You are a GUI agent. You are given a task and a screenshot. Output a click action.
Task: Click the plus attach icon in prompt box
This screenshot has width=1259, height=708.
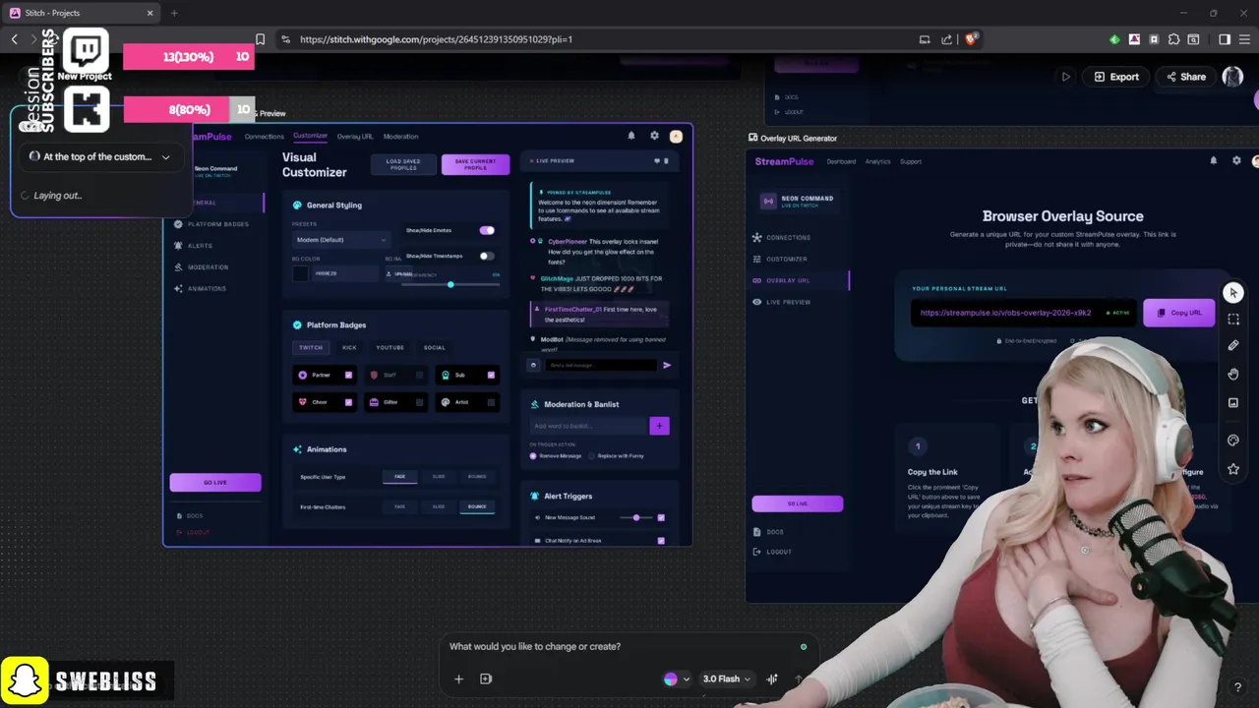(458, 678)
